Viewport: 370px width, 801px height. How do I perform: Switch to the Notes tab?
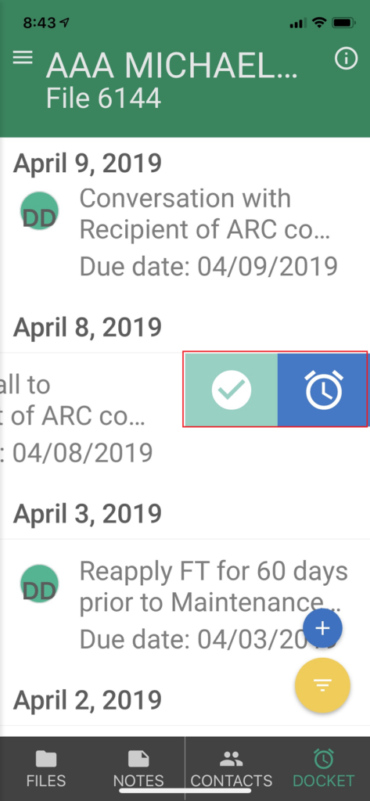pos(138,768)
